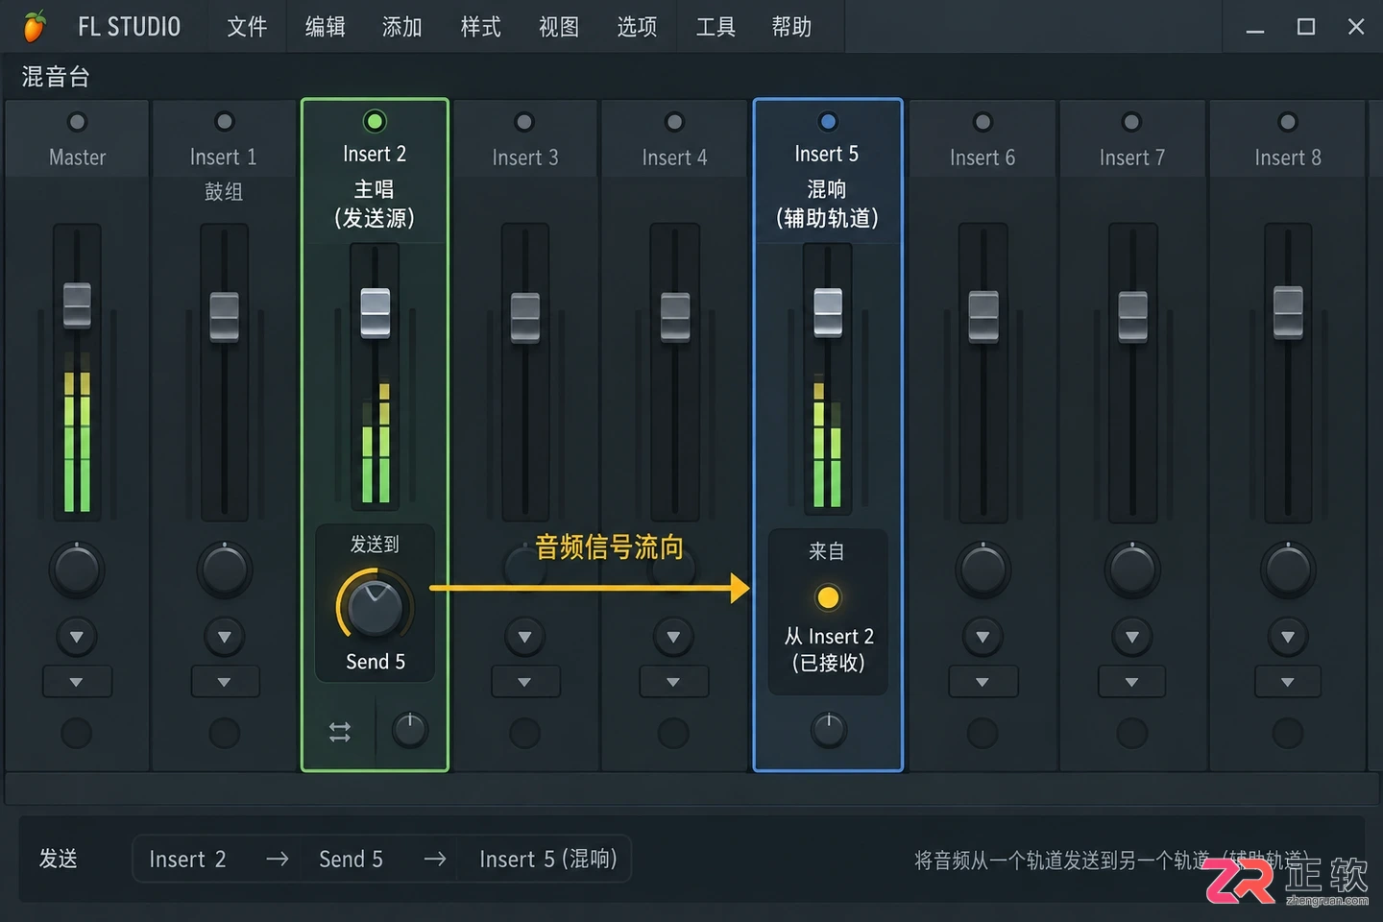Toggle the Insert 7 mute LED
Viewport: 1383px width, 922px height.
click(1131, 122)
